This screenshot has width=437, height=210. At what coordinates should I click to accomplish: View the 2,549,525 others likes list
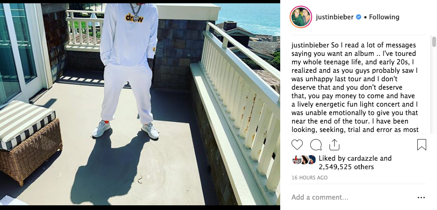(346, 167)
